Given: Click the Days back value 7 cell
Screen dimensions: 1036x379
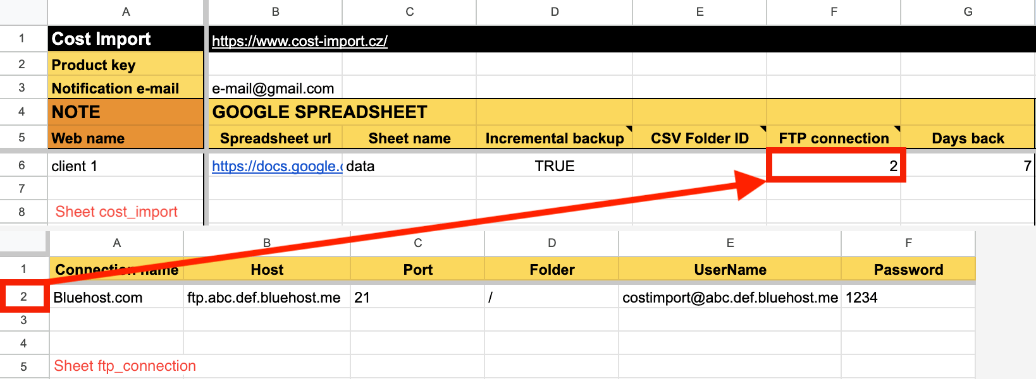Looking at the screenshot, I should 968,166.
